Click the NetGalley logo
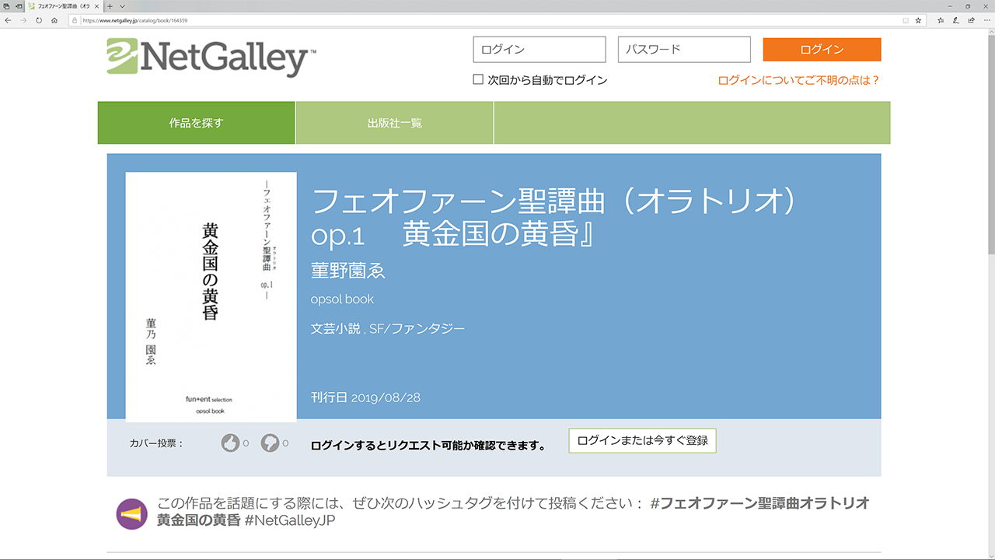995x560 pixels. click(x=211, y=58)
